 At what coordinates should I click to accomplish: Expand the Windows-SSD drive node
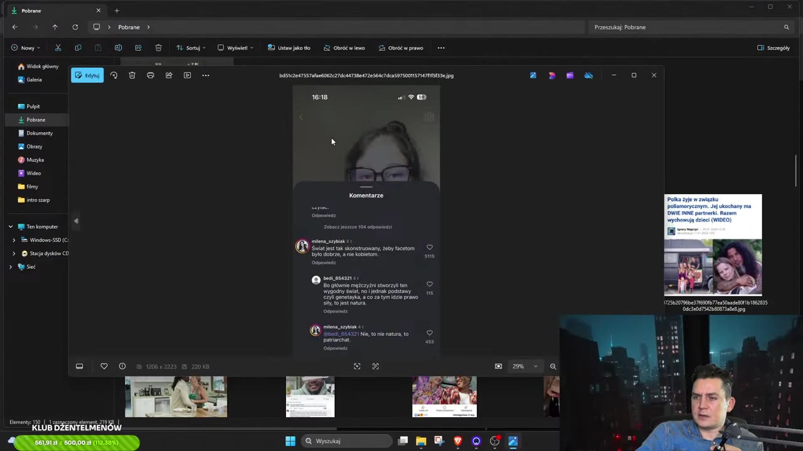[x=14, y=240]
